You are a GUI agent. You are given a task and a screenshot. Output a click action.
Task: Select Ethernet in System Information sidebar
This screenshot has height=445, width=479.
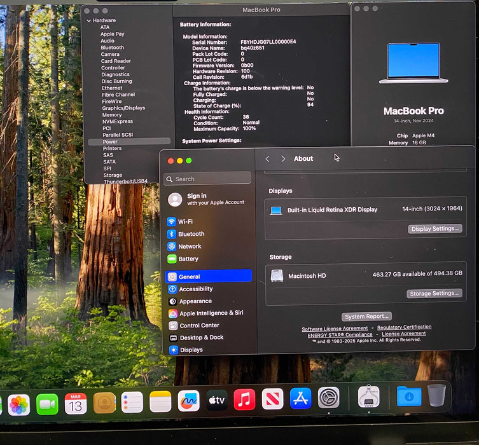[x=112, y=88]
